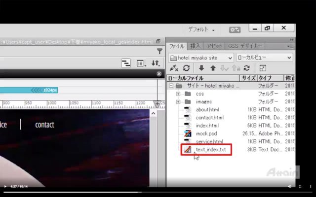Open the Files panel options menu icon
This screenshot has height=197, width=316.
(x=290, y=46)
